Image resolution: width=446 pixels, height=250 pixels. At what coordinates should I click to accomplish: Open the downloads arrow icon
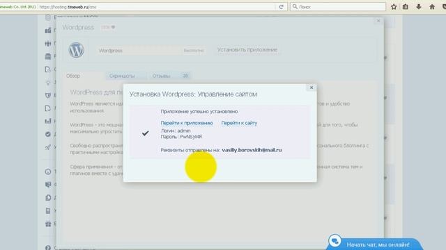(419, 7)
